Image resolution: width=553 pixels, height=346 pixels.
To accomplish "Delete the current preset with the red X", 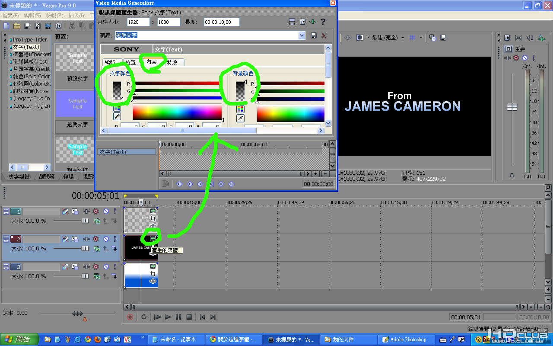I will pos(324,35).
